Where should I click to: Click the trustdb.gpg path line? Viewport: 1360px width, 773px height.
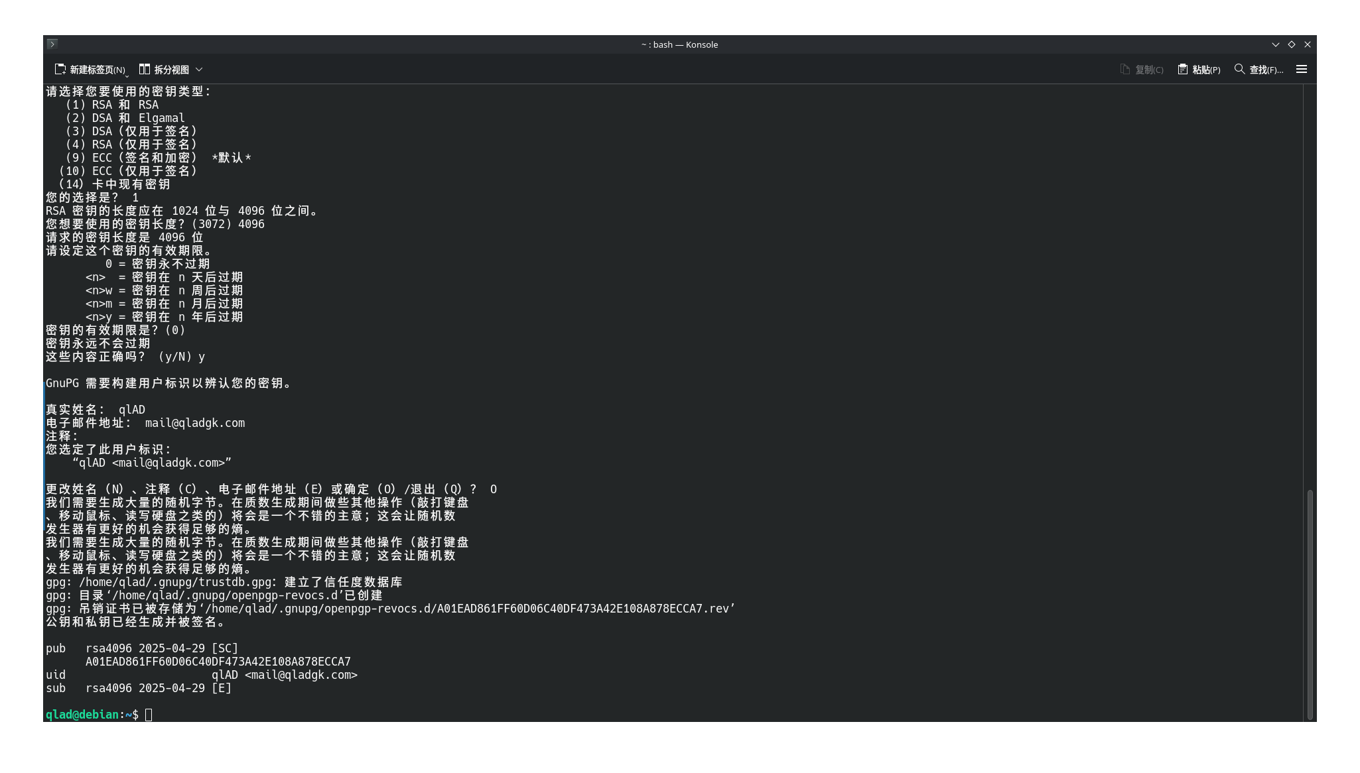tap(224, 582)
